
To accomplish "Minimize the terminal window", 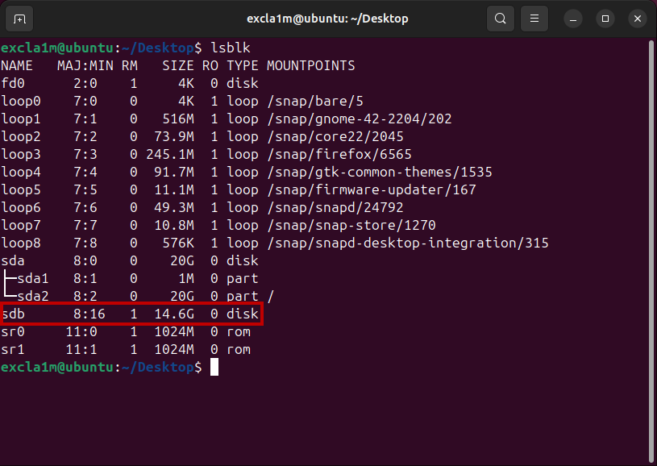I will [573, 19].
